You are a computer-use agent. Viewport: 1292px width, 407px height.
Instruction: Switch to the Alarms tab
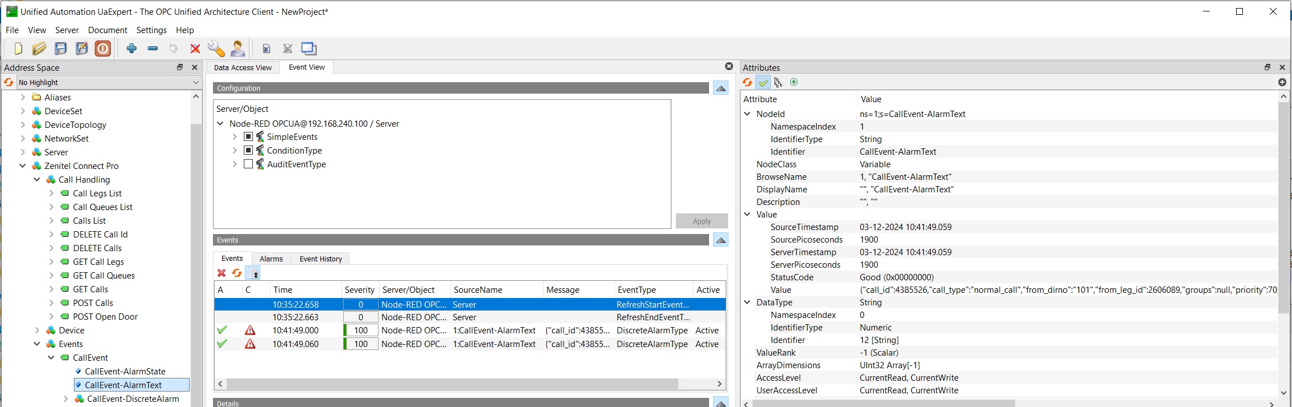[271, 259]
